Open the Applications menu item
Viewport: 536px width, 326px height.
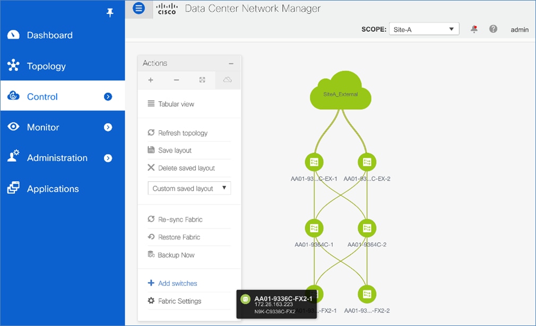coord(63,188)
